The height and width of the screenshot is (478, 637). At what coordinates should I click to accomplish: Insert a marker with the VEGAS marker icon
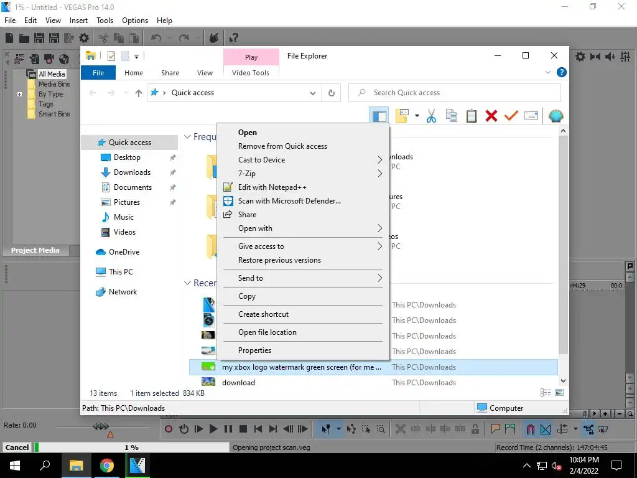coord(495,429)
